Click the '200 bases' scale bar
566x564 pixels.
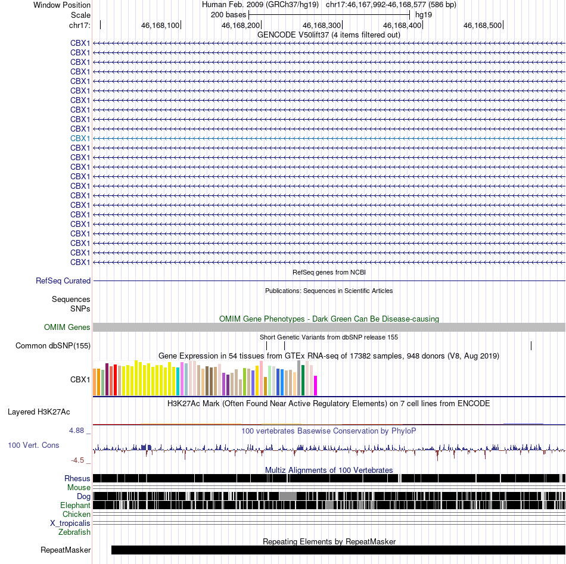click(329, 15)
